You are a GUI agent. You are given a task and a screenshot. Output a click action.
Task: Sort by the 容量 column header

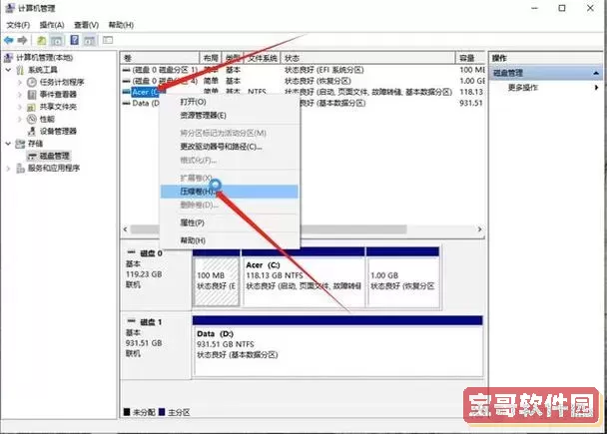point(470,58)
